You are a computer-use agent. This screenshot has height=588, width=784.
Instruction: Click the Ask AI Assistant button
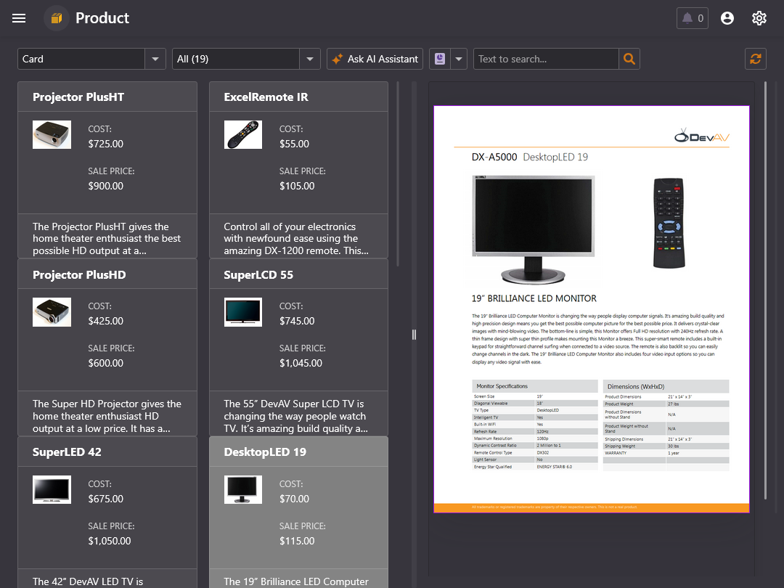pyautogui.click(x=375, y=59)
